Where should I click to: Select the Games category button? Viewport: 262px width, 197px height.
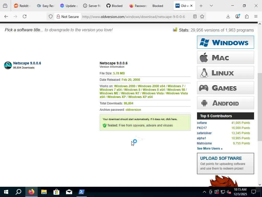(x=225, y=88)
